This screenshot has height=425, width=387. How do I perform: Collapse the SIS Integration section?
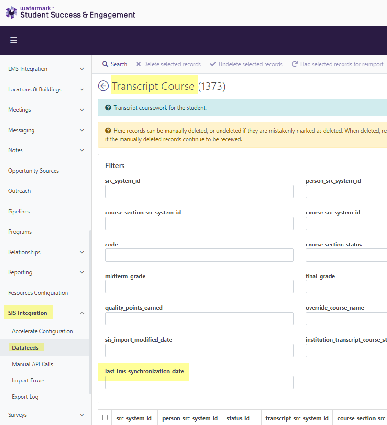82,313
